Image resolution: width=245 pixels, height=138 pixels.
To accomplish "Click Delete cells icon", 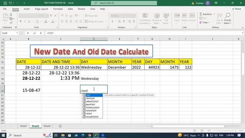I will (185, 15).
